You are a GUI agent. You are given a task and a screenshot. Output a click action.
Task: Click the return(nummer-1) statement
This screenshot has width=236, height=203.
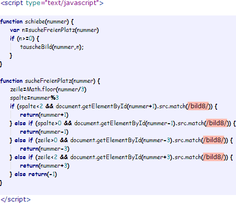(x=44, y=132)
